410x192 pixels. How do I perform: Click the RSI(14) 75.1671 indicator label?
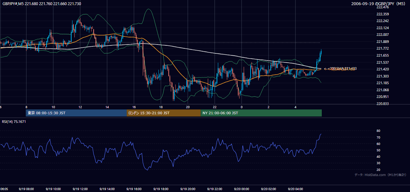tap(14, 122)
